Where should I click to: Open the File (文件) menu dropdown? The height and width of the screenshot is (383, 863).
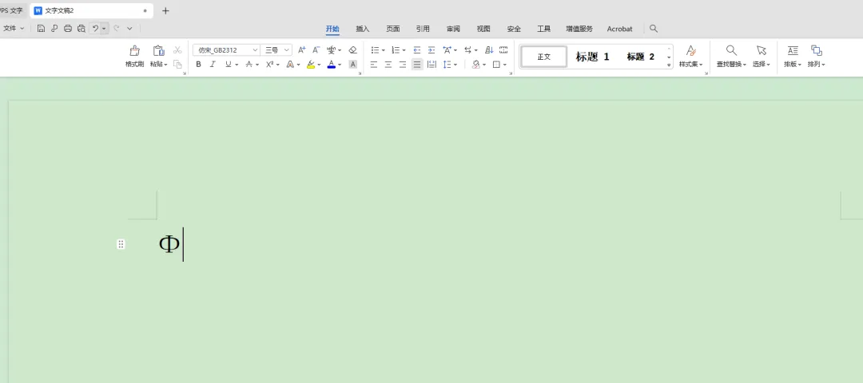tap(14, 29)
